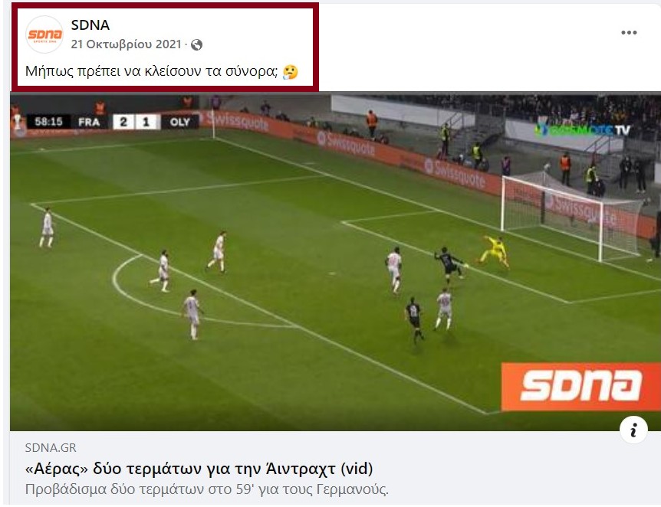The height and width of the screenshot is (507, 661).
Task: Open the article headline «Αέρας» δύο τερμάτων
Action: pos(199,468)
